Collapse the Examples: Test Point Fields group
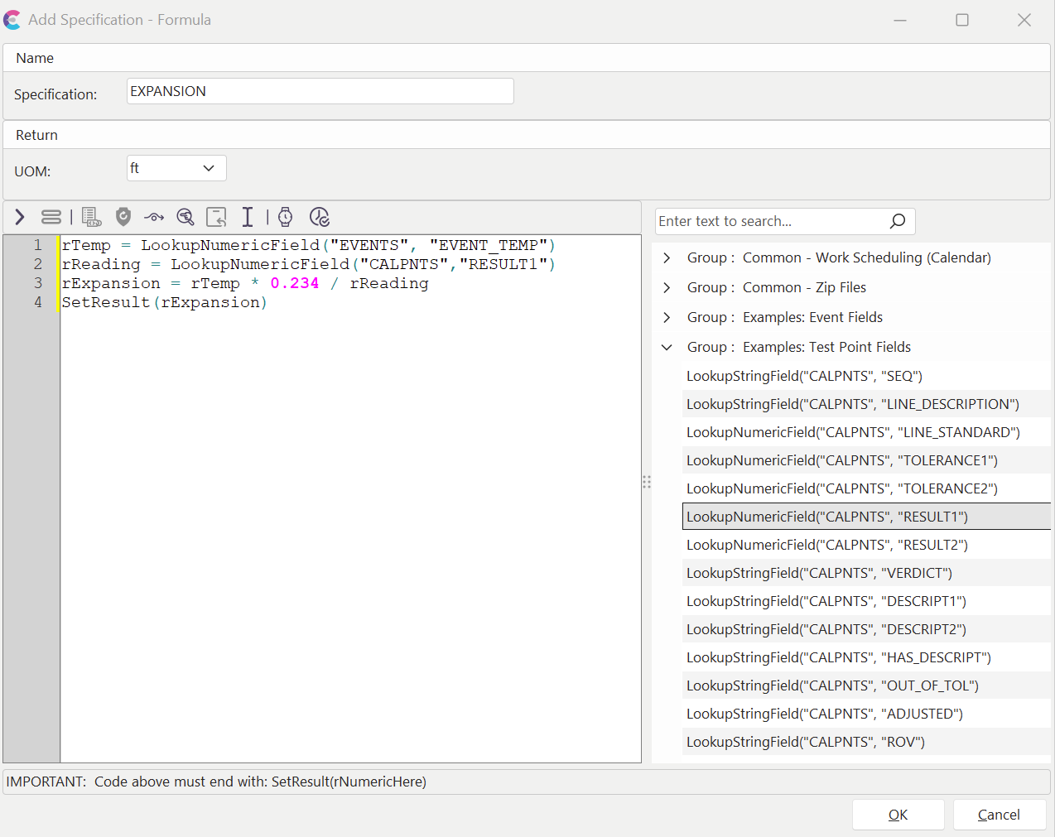This screenshot has height=837, width=1055. [x=667, y=348]
